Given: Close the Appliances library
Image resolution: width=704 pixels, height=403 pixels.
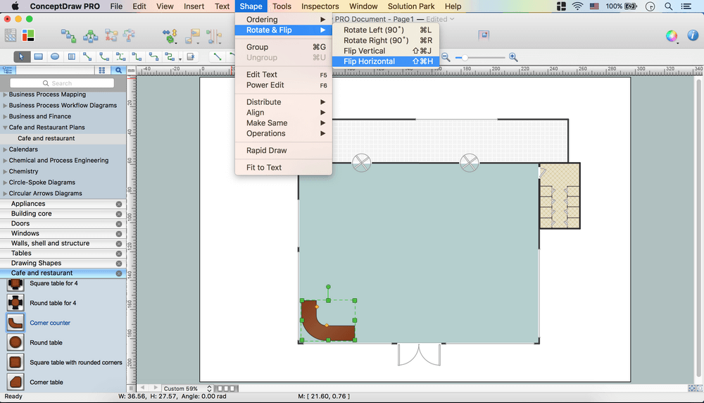Looking at the screenshot, I should (x=119, y=204).
